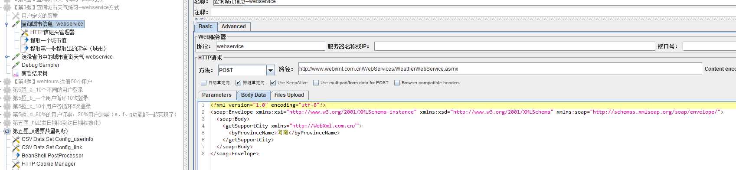
Task: Select 第5题_b_一个用户循环10次登录 tree item
Action: pos(50,98)
